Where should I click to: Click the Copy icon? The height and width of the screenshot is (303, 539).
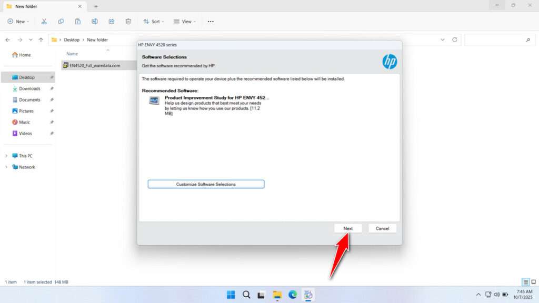(61, 21)
